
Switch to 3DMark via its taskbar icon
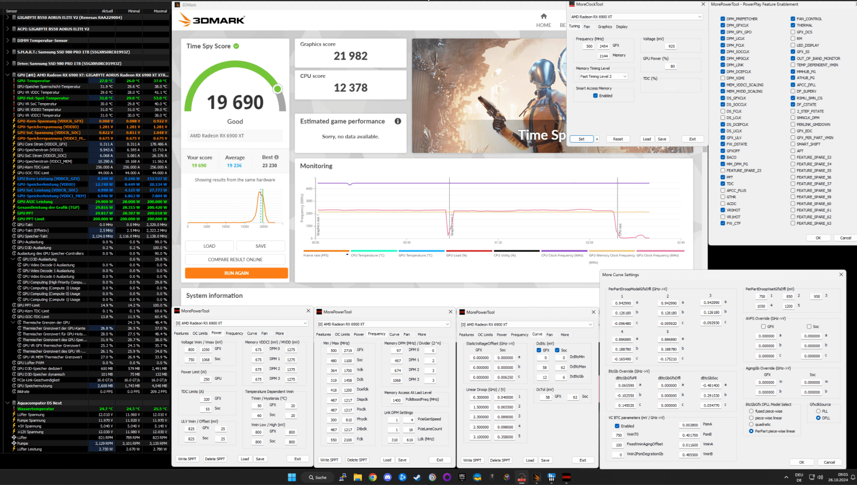coord(537,477)
